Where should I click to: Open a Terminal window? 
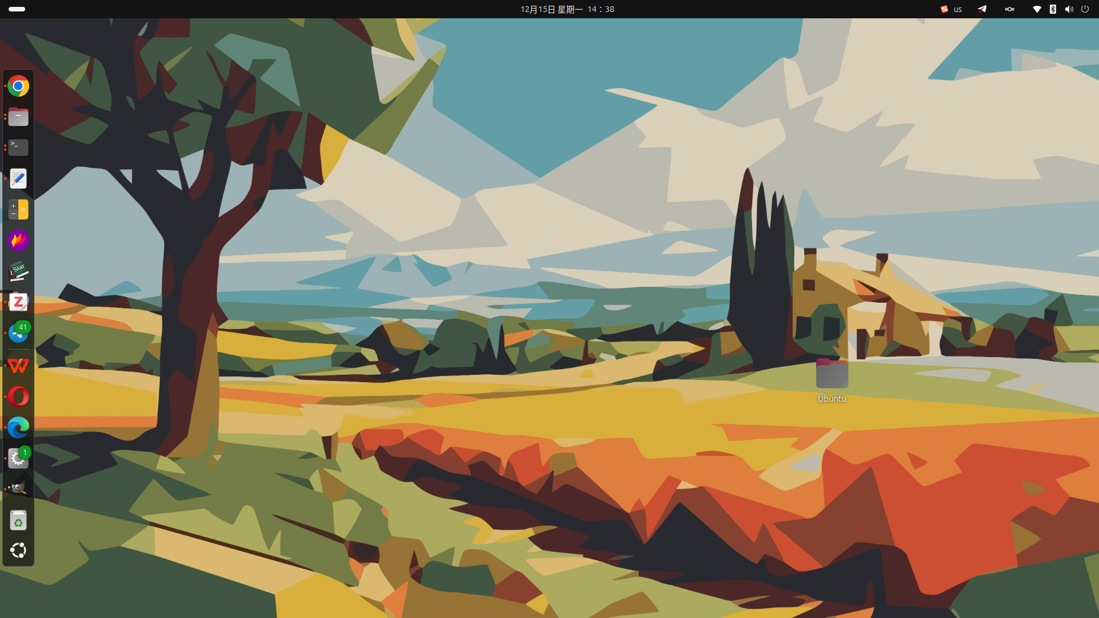[x=18, y=148]
